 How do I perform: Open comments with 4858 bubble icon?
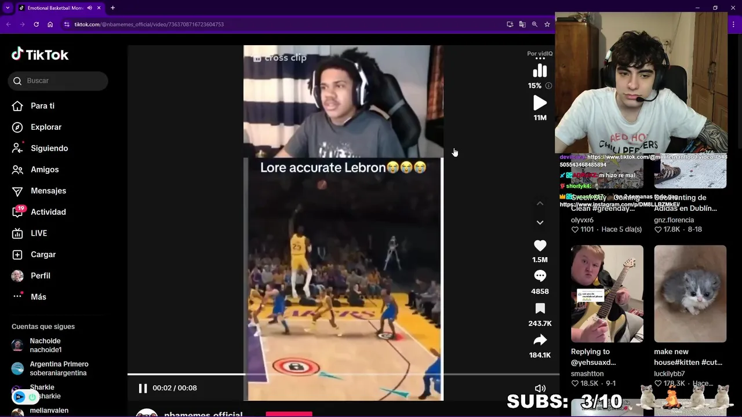click(540, 276)
